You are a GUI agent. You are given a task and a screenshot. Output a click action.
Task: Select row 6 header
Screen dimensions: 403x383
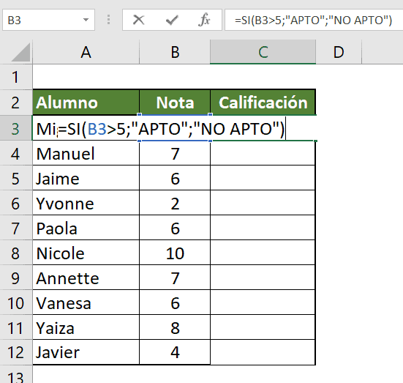click(16, 204)
